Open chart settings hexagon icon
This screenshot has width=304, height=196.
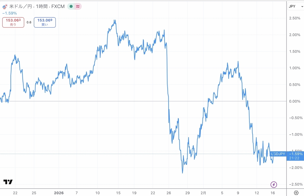(295, 193)
